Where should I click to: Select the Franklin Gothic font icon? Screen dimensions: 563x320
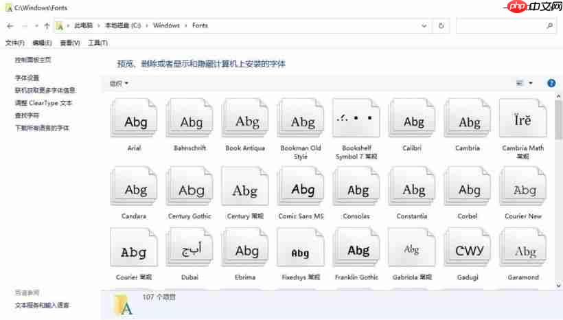coord(356,248)
